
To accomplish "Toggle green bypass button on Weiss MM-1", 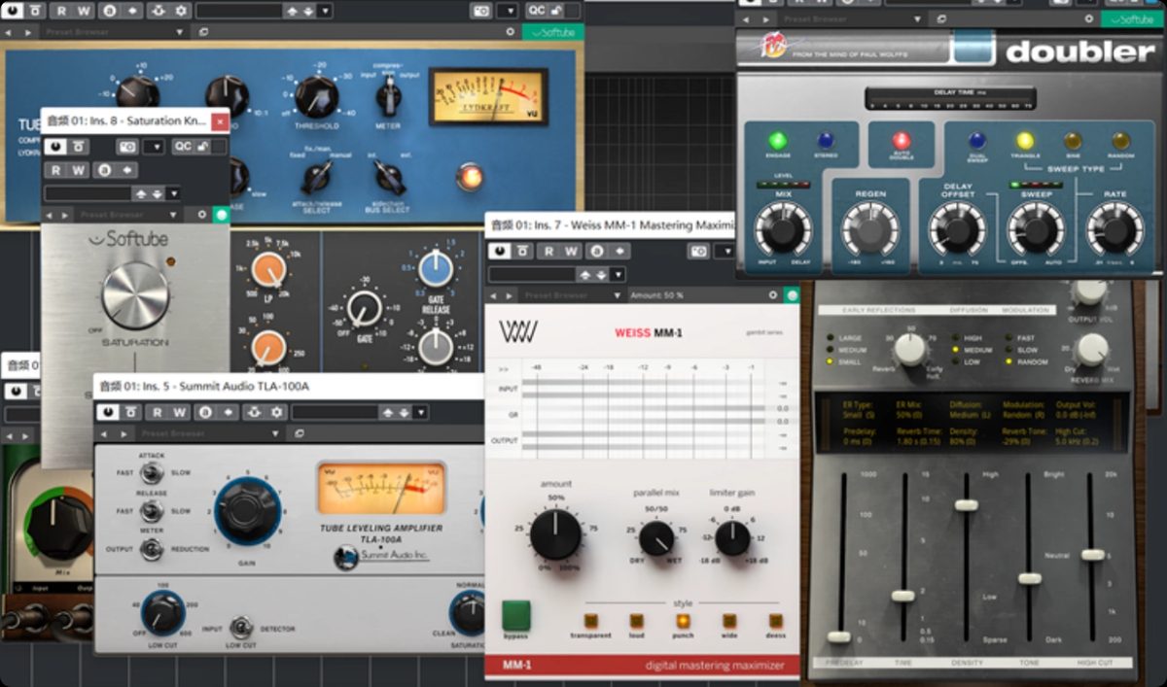I will [x=516, y=614].
